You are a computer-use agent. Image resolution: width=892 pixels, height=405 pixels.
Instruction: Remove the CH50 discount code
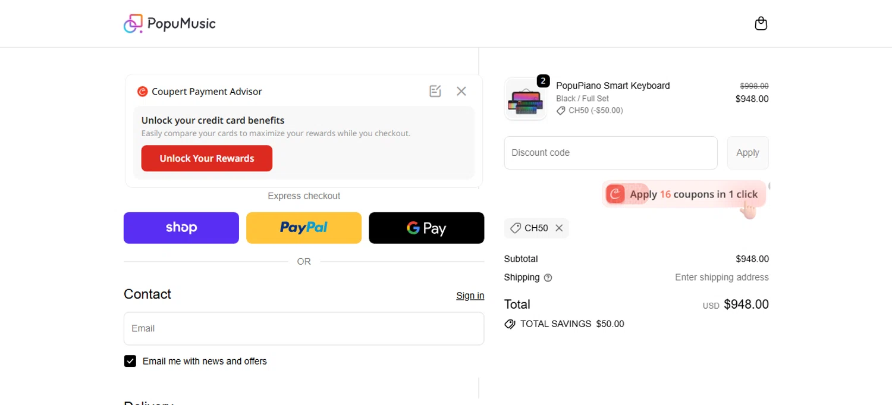coord(559,228)
